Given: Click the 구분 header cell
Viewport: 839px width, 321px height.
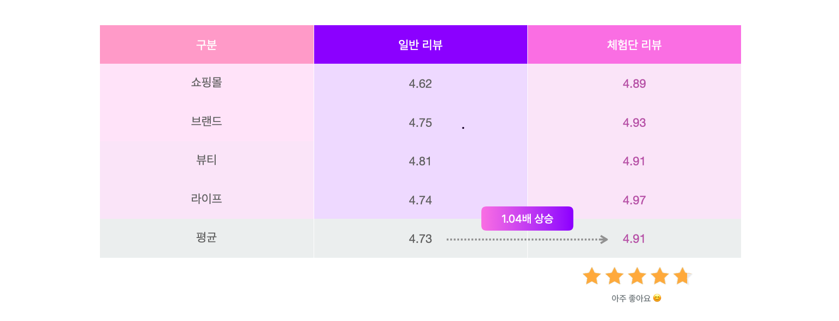Looking at the screenshot, I should coord(207,44).
